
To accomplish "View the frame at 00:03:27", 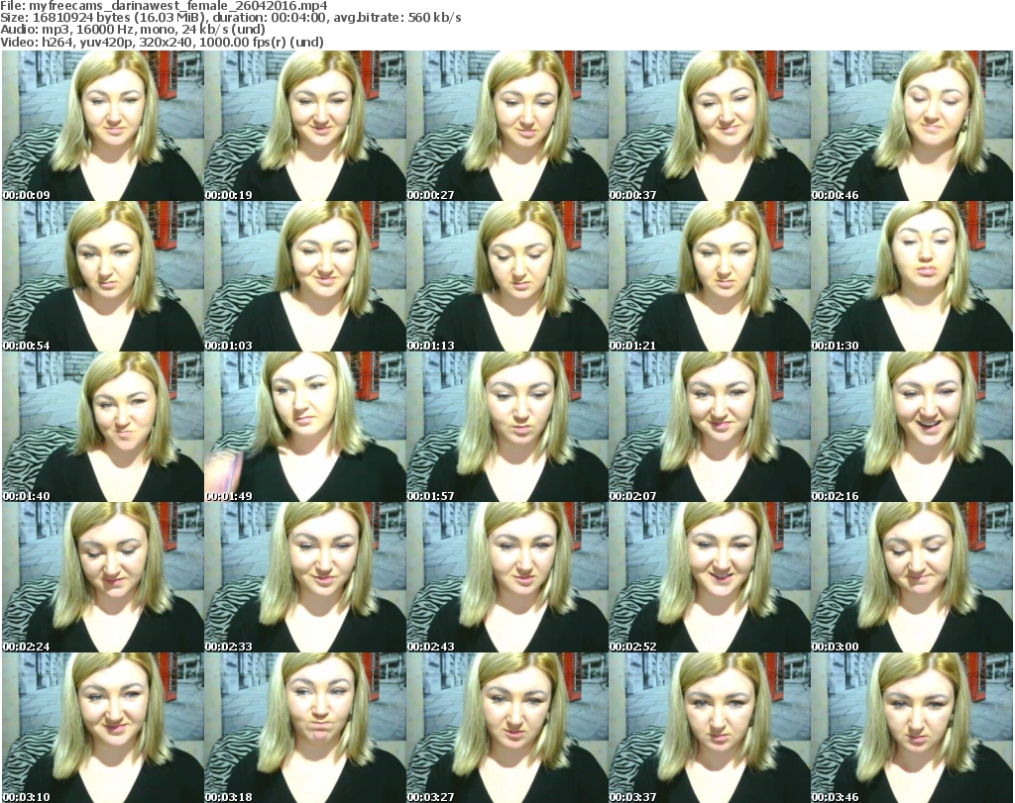I will [x=507, y=728].
